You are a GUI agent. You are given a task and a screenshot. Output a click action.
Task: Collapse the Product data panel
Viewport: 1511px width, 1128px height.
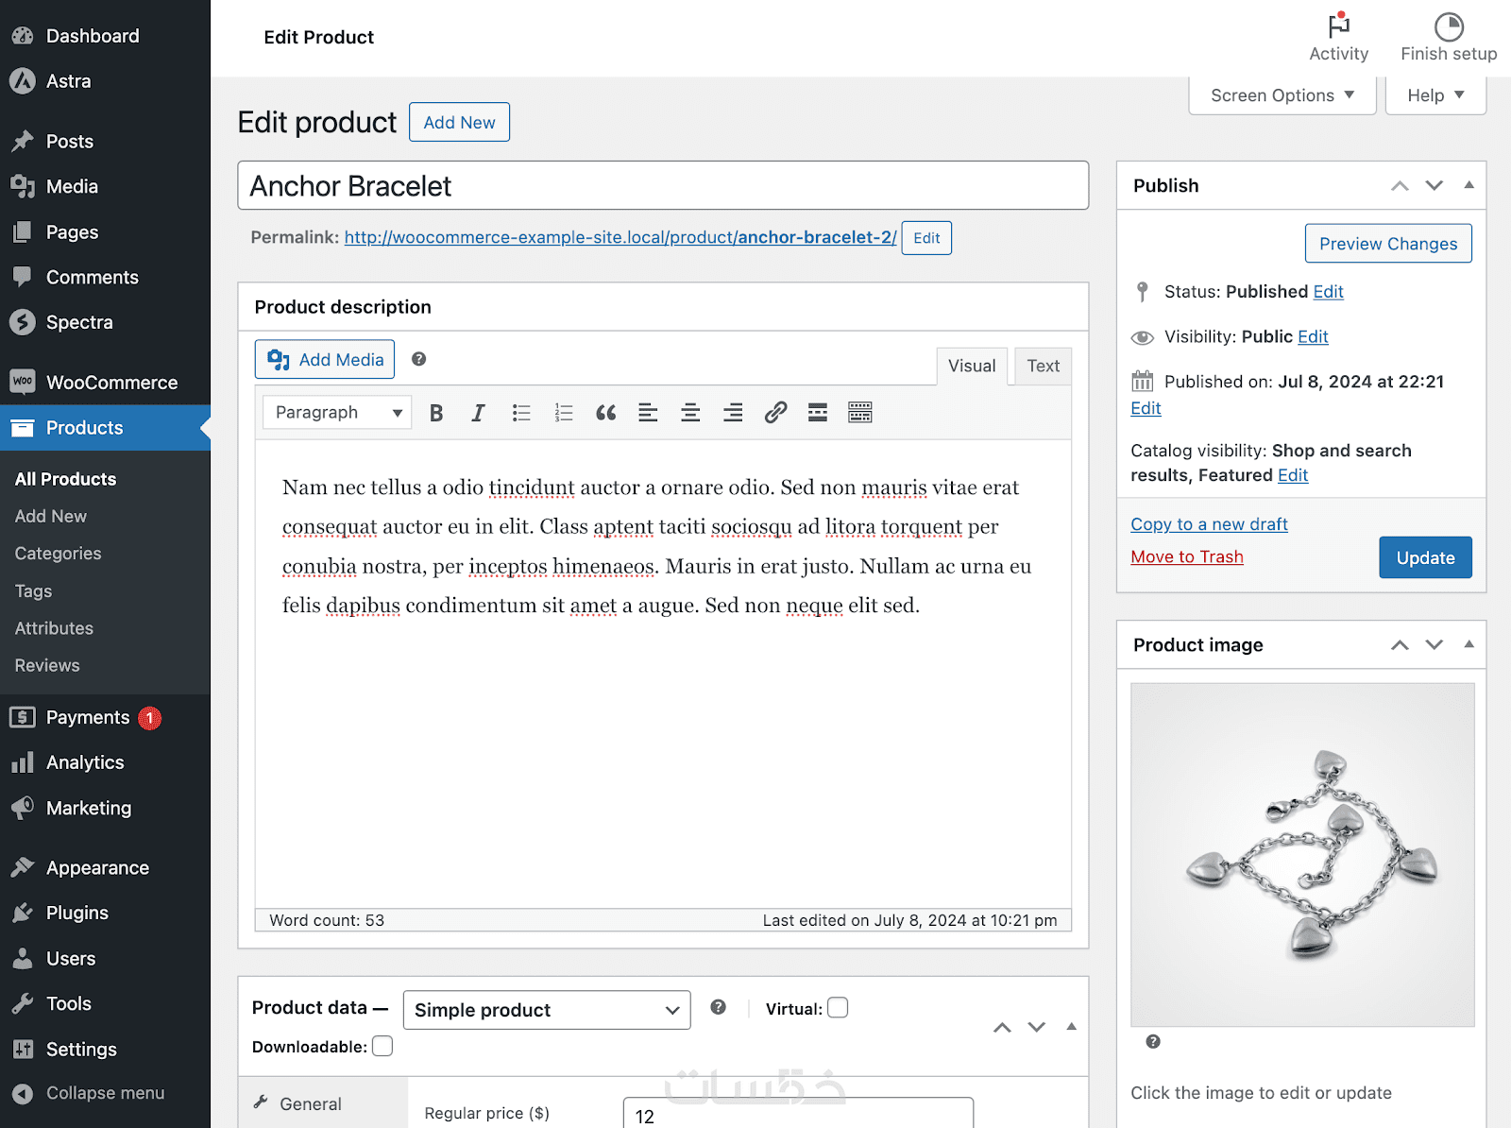pos(1071,1027)
